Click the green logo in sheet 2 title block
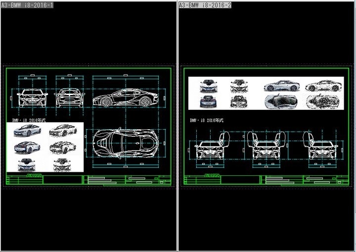 212,175
